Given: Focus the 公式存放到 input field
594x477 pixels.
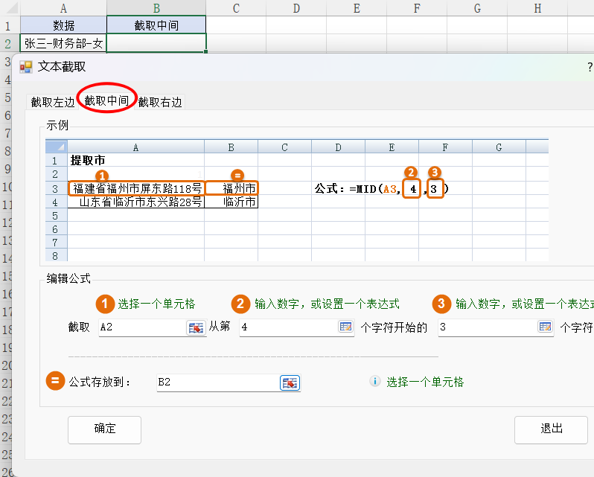Looking at the screenshot, I should [x=216, y=382].
